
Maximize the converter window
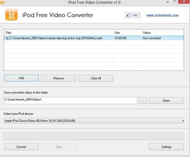[175, 1]
